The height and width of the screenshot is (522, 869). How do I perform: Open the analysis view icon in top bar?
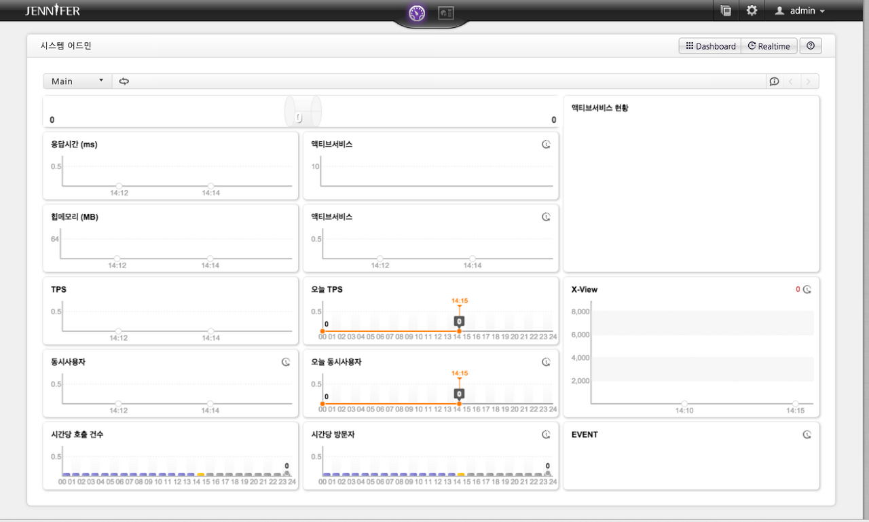(x=445, y=13)
